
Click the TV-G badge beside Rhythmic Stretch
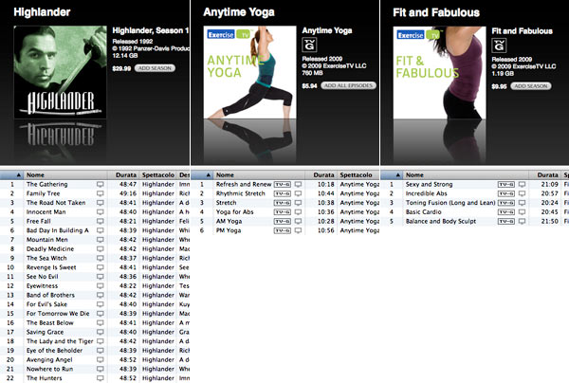tap(282, 193)
